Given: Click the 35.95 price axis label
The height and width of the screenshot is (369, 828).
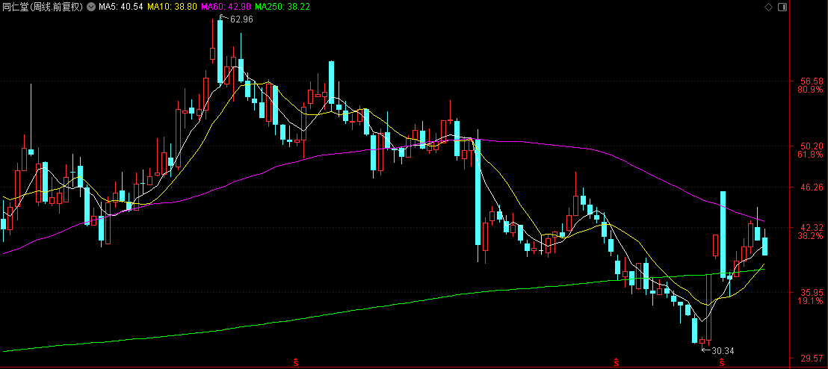Looking at the screenshot, I should click(812, 293).
